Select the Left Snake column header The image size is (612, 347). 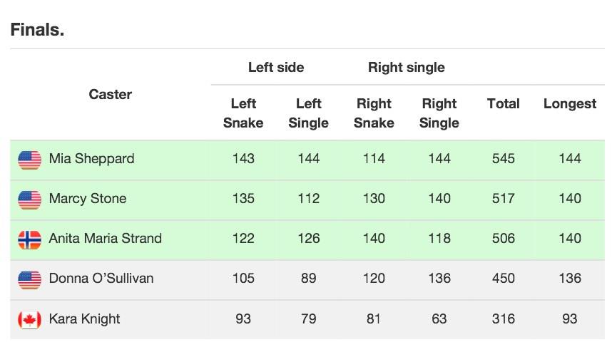pos(243,113)
